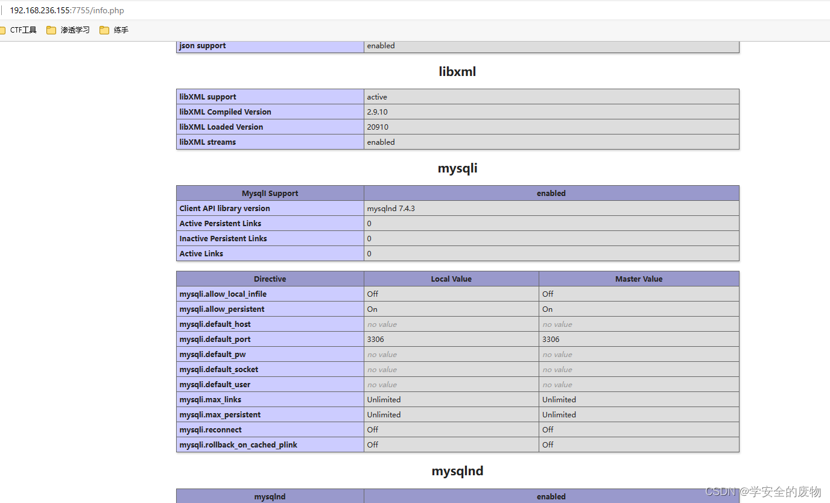
Task: Select the value 20910
Action: point(378,127)
